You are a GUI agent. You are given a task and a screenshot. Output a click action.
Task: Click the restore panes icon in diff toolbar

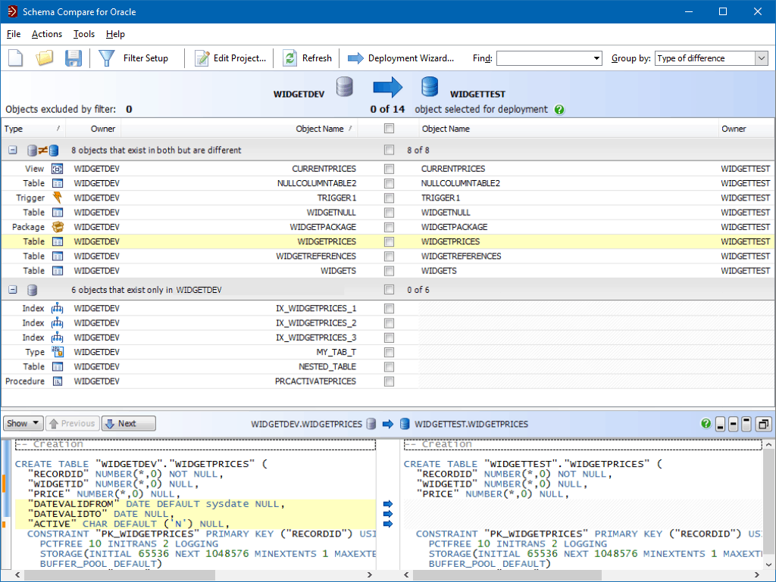(x=764, y=425)
